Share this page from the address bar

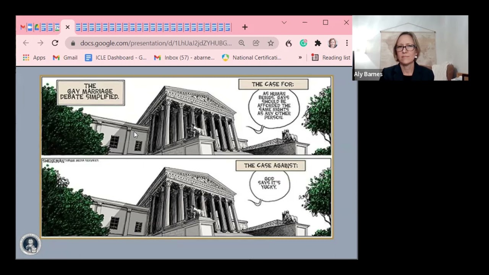tap(256, 43)
